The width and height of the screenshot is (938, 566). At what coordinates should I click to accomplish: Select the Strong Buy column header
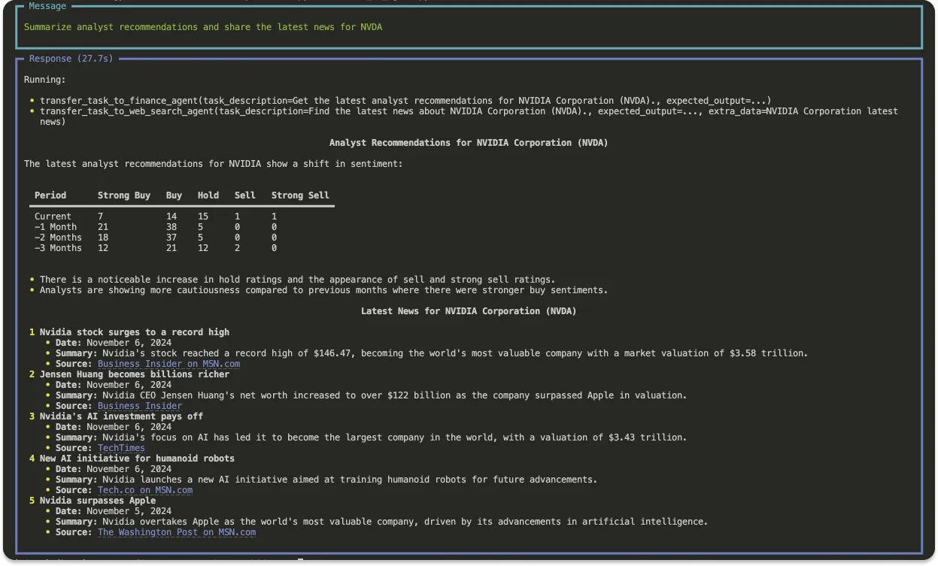pyautogui.click(x=123, y=195)
